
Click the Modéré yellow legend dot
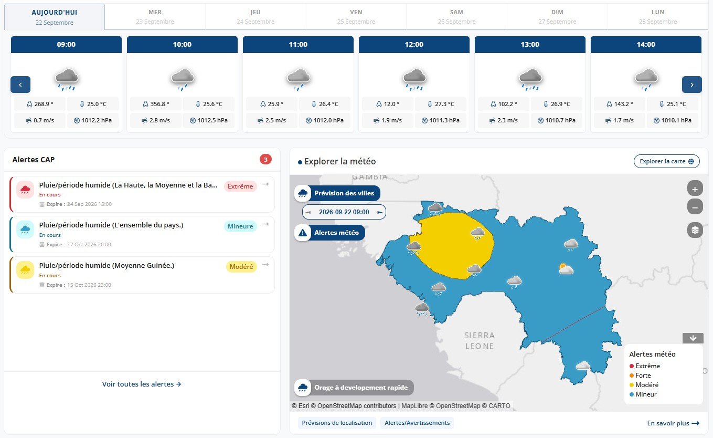pyautogui.click(x=632, y=385)
